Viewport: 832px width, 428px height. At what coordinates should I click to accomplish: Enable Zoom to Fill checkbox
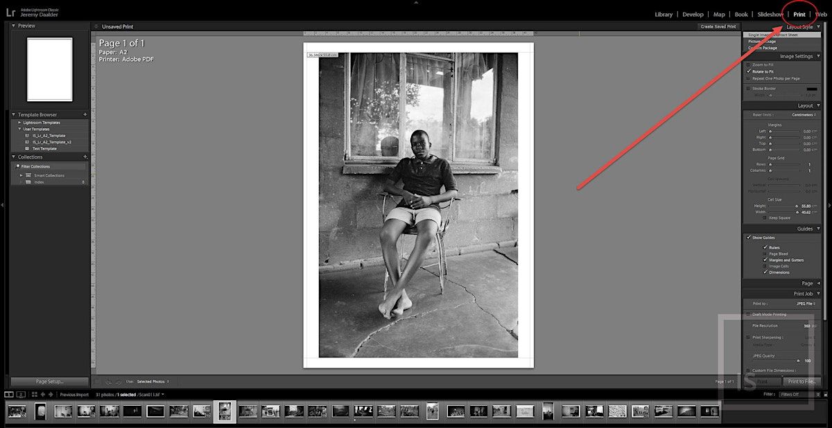748,64
